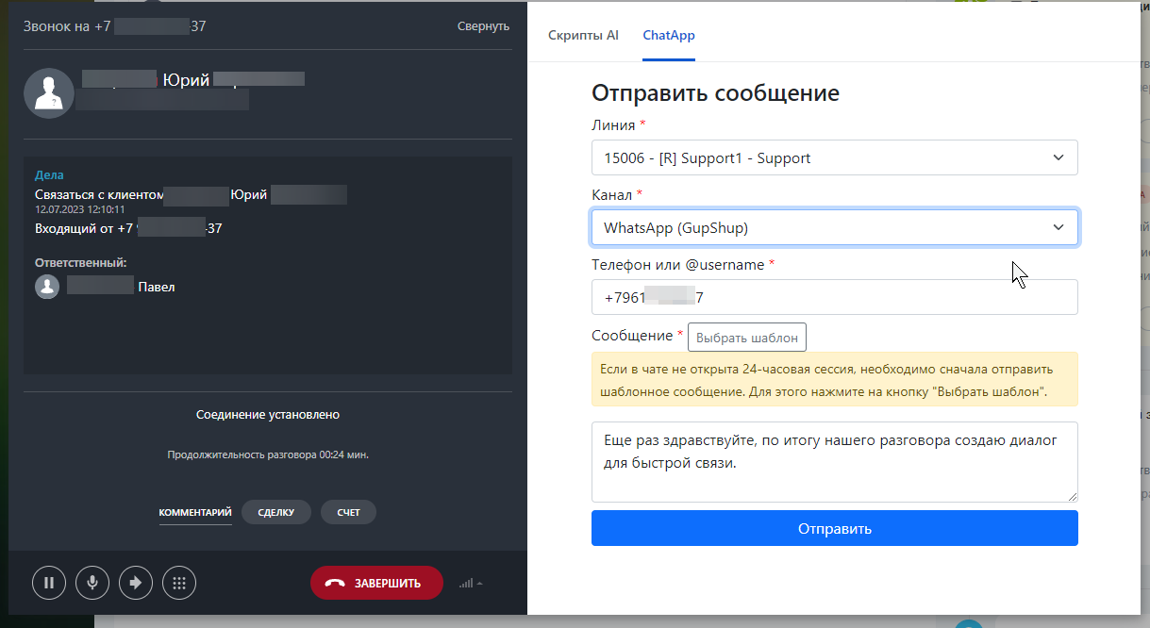End the call with the Завершить button
The height and width of the screenshot is (628, 1150).
(x=376, y=583)
